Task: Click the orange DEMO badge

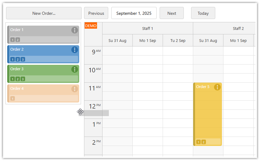Action: click(91, 26)
